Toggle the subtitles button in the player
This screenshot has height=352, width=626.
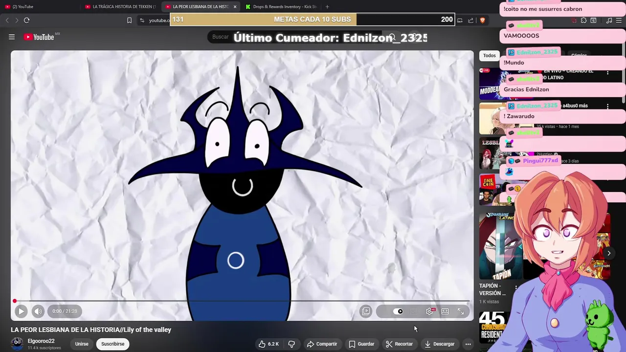click(x=414, y=311)
